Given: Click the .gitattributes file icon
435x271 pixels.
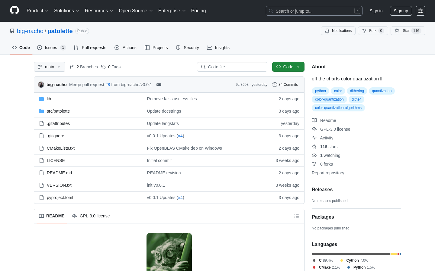Looking at the screenshot, I should [x=41, y=123].
